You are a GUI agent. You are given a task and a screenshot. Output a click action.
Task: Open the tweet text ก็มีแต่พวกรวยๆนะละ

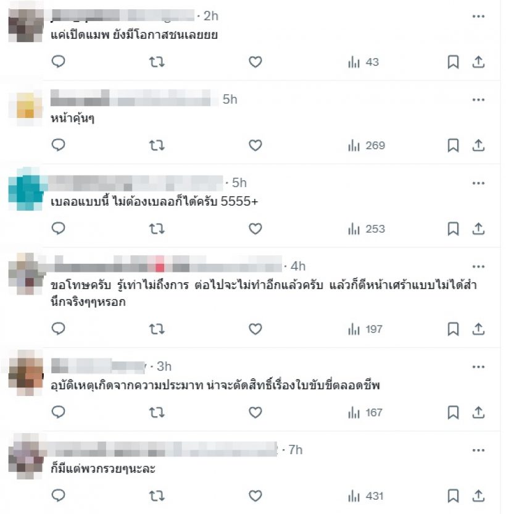(x=103, y=468)
